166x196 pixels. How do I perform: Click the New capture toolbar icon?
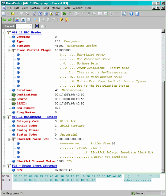[4, 14]
